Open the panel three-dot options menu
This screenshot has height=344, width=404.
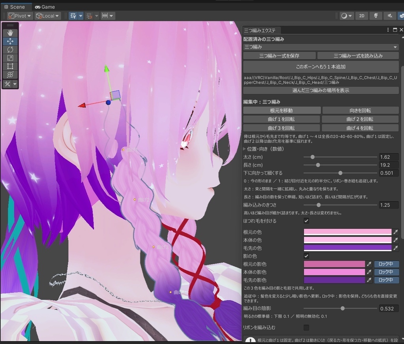click(x=388, y=30)
